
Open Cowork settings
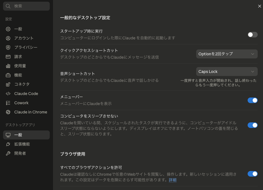[x=26, y=103]
